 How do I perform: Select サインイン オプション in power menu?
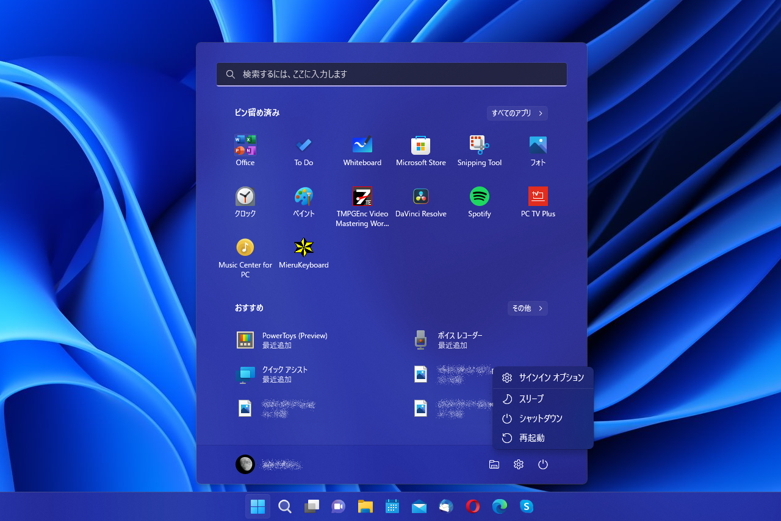543,378
